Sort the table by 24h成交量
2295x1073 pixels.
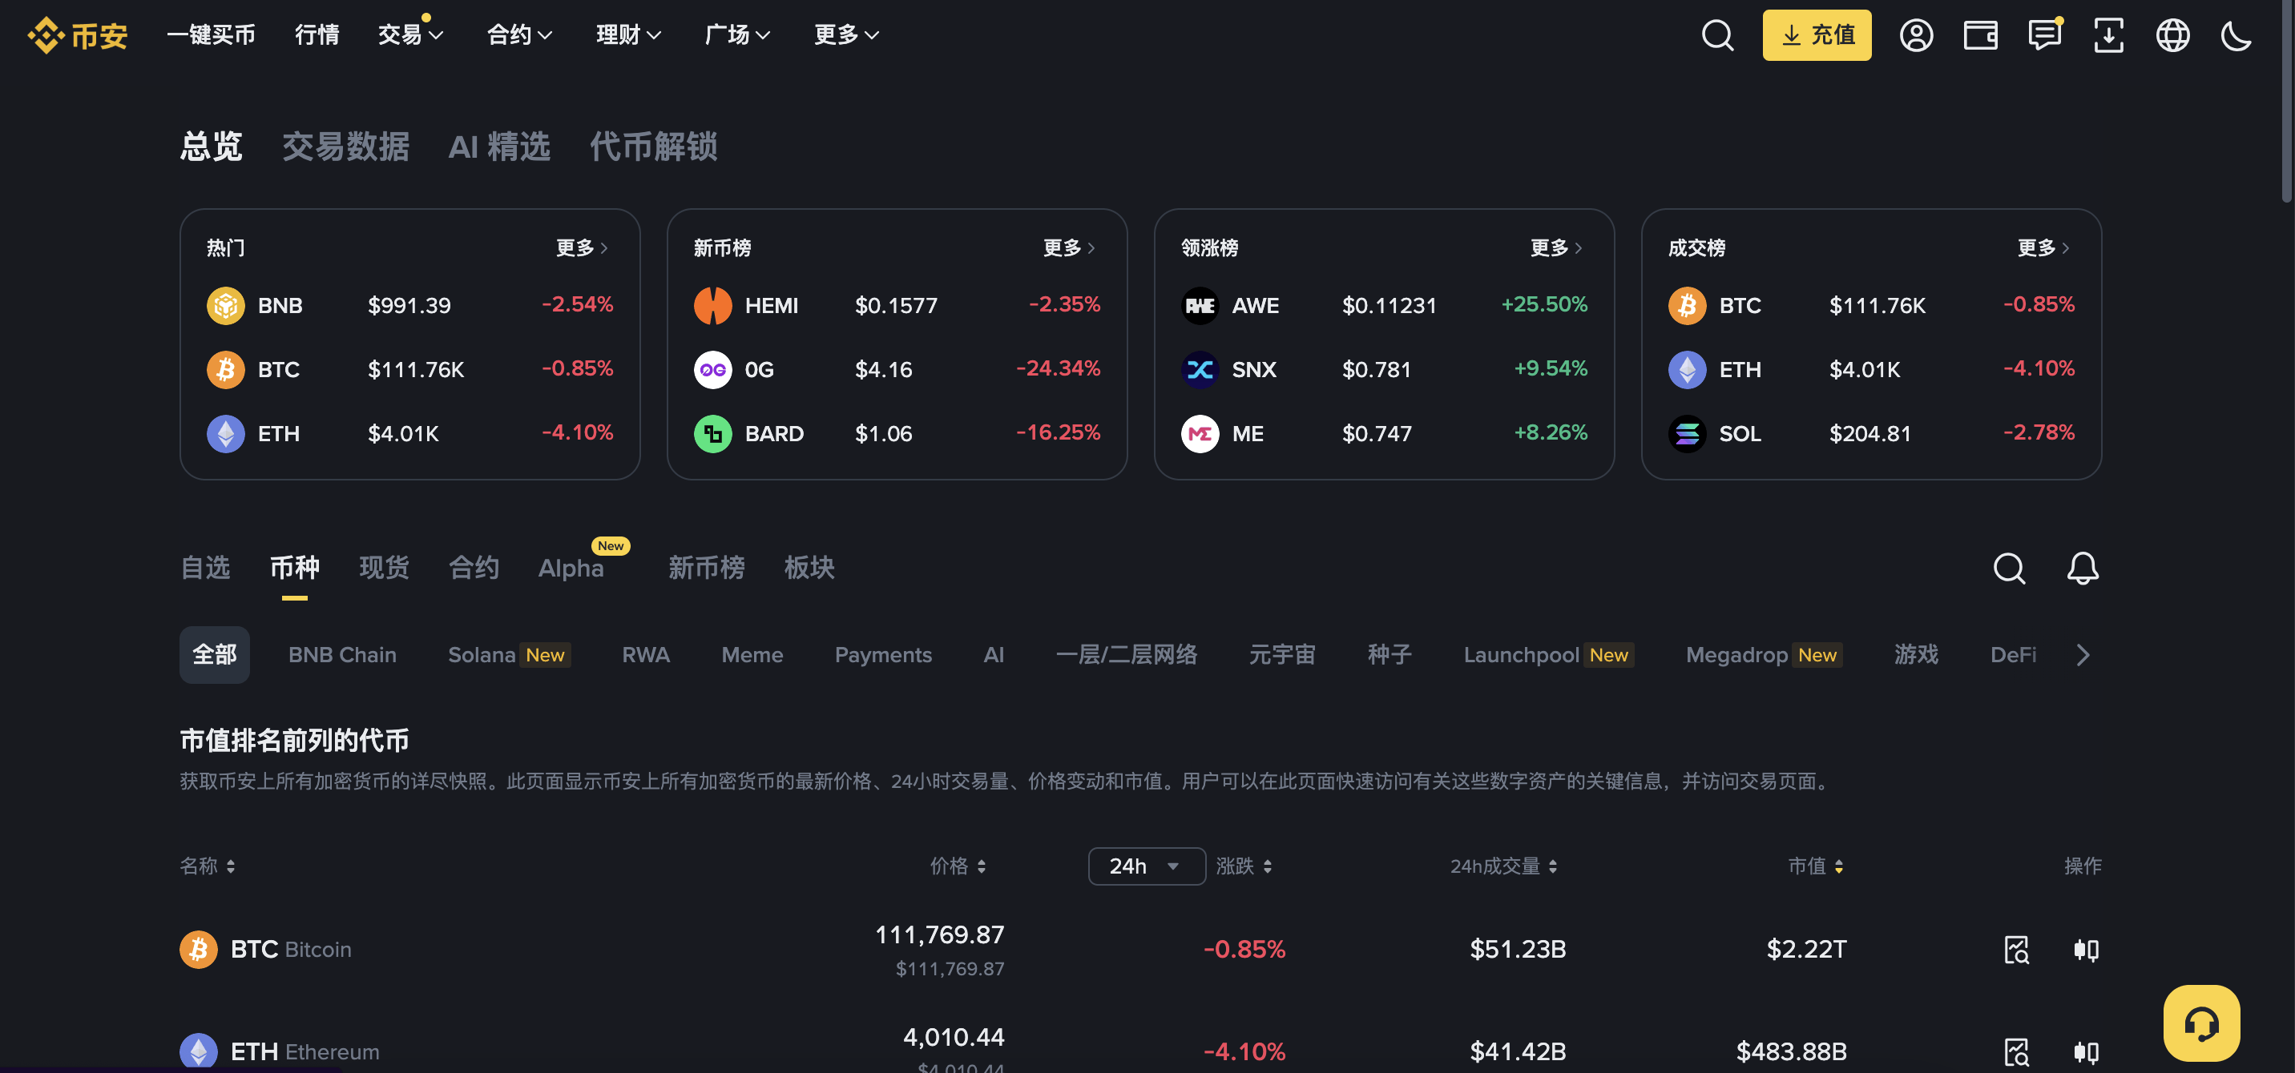[x=1504, y=866]
